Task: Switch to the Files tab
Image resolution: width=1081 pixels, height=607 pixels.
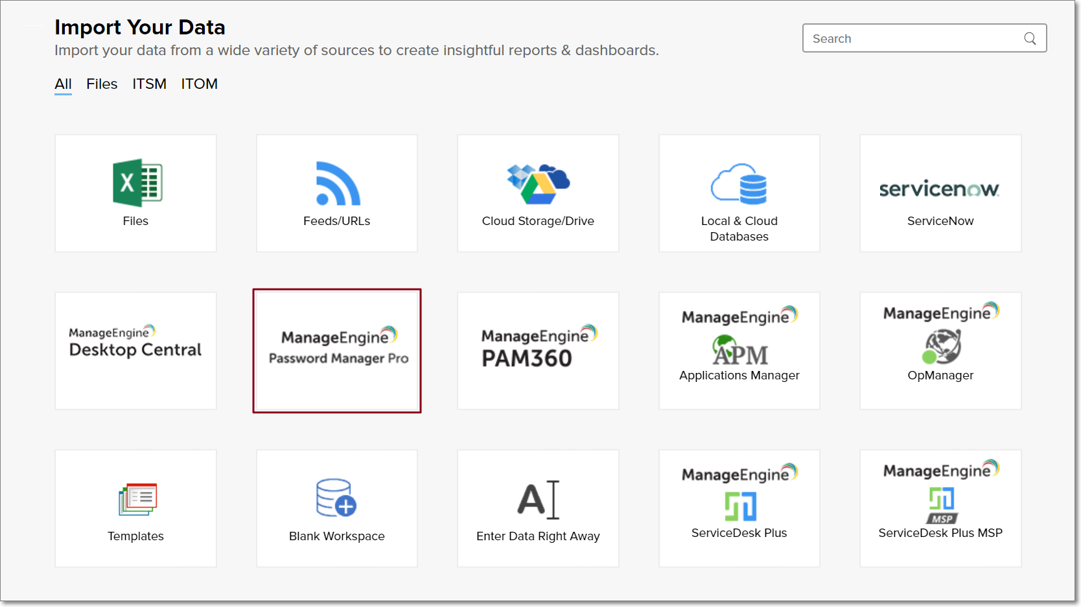Action: 102,84
